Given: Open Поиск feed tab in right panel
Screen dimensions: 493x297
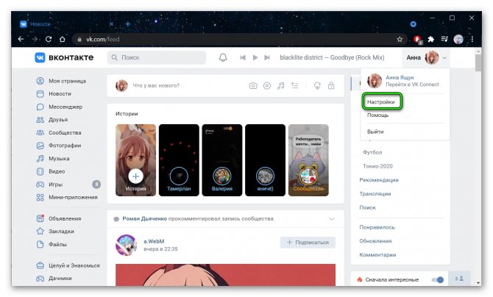Looking at the screenshot, I should 368,208.
